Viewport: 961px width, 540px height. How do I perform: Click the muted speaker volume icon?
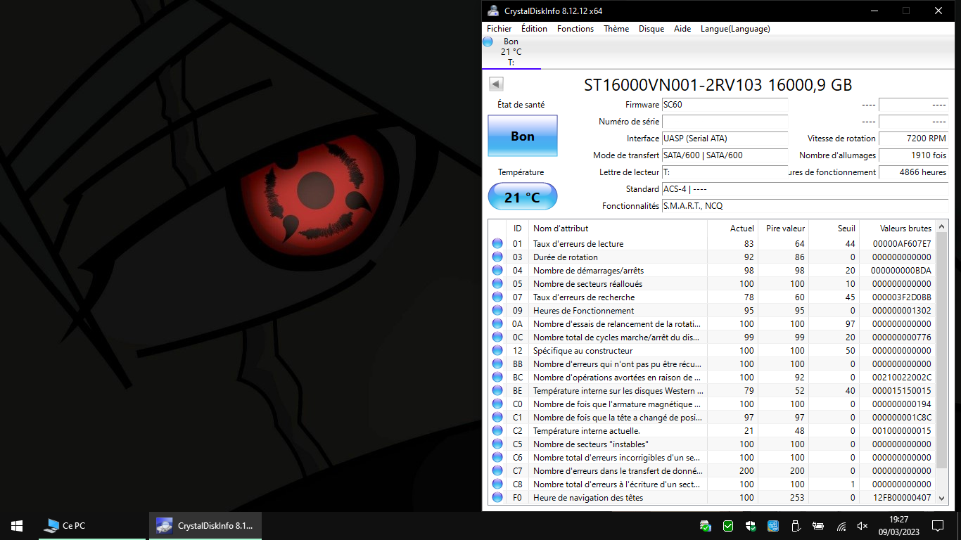[863, 526]
